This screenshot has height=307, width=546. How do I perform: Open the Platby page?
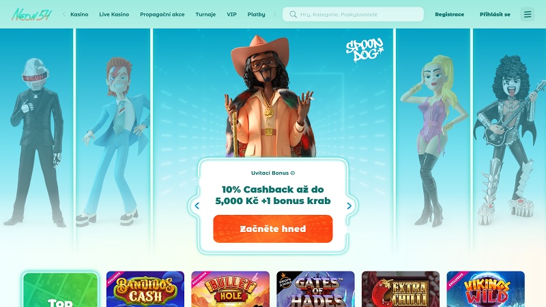[257, 14]
